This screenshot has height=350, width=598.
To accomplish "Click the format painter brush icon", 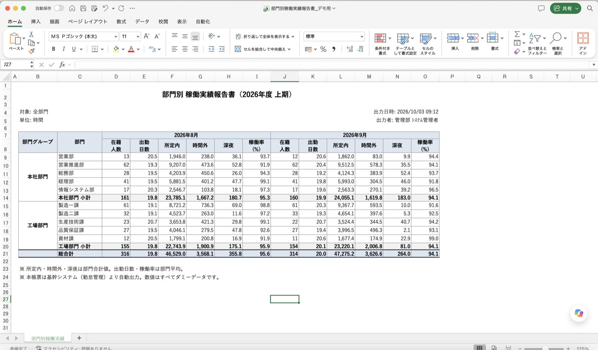I will point(31,51).
